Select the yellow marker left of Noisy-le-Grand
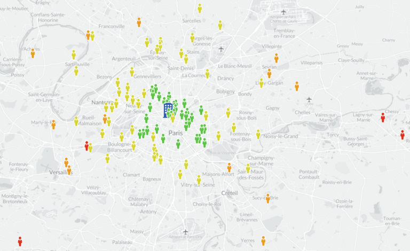The height and width of the screenshot is (251, 410). click(x=258, y=134)
